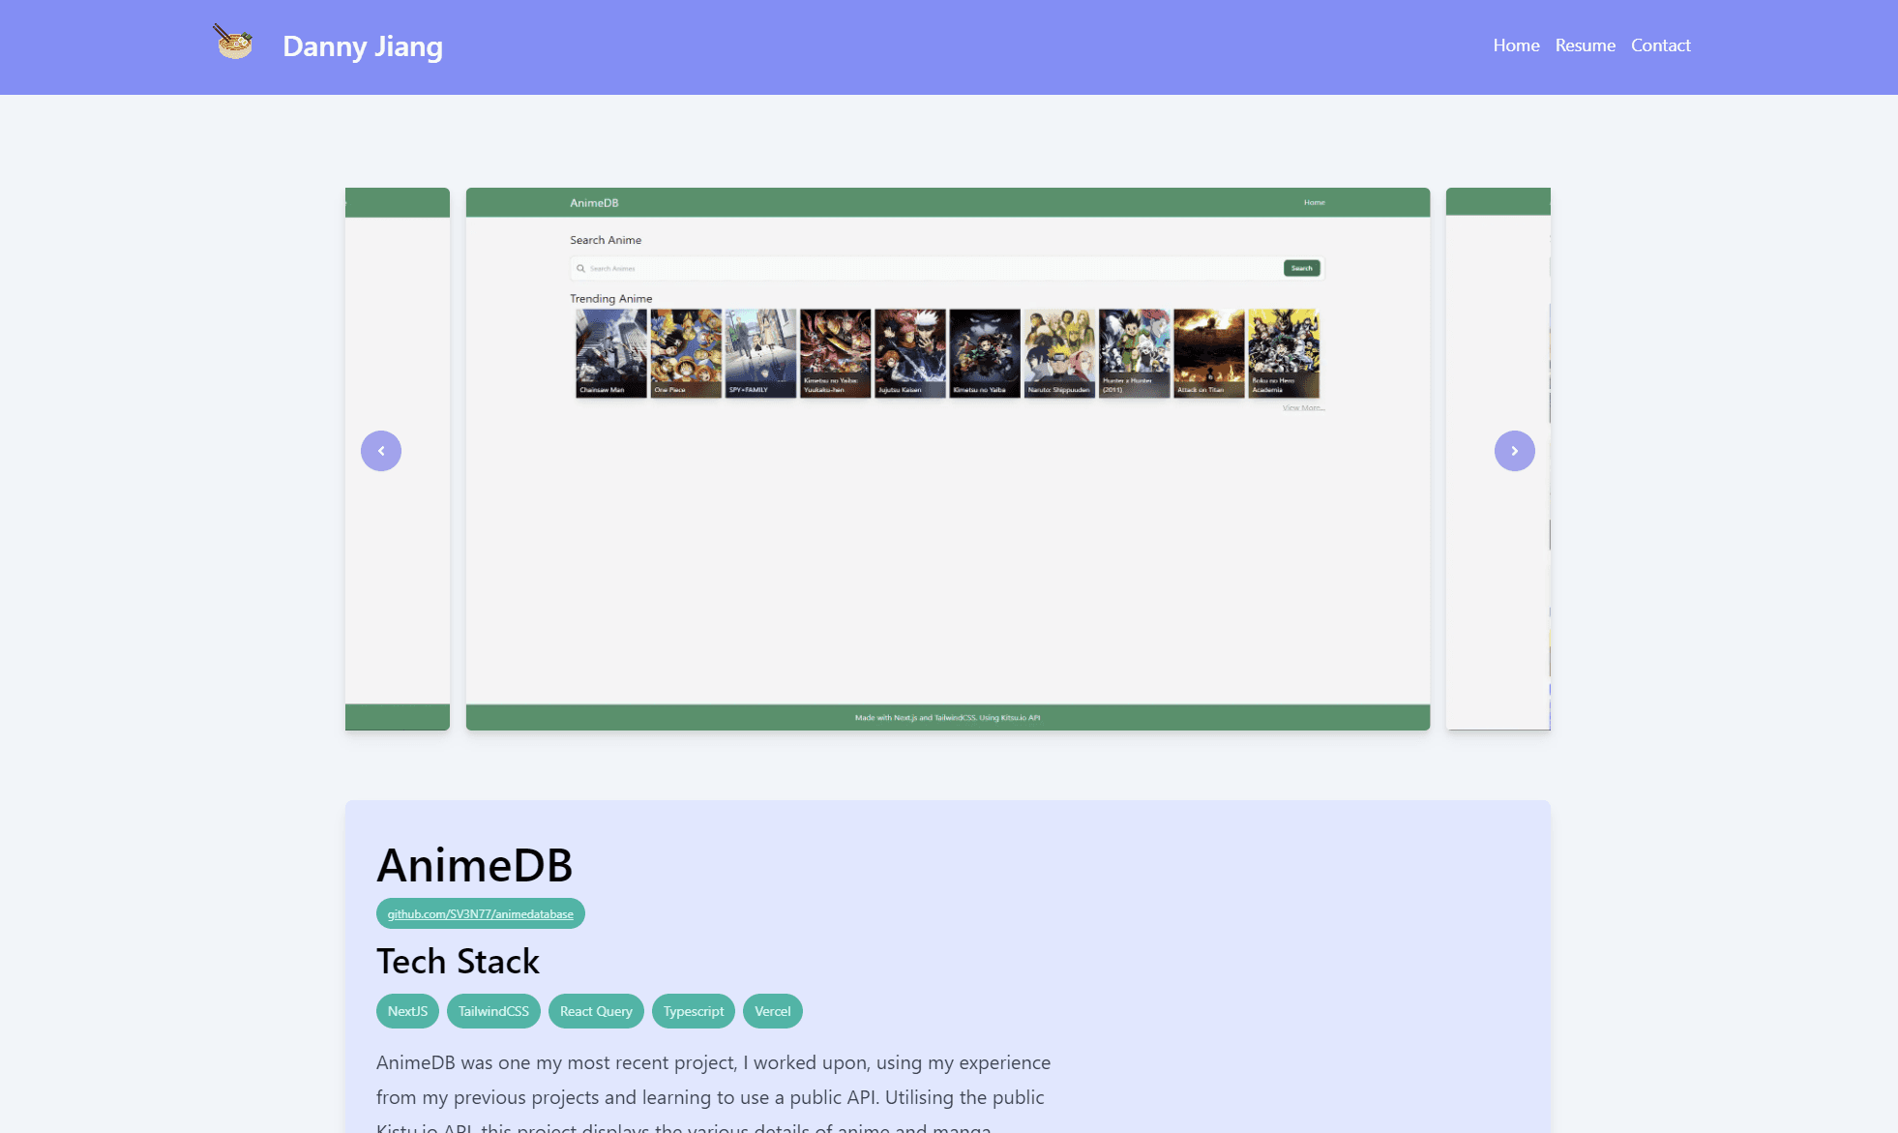Show next carousel slide
The height and width of the screenshot is (1133, 1898).
point(1515,451)
